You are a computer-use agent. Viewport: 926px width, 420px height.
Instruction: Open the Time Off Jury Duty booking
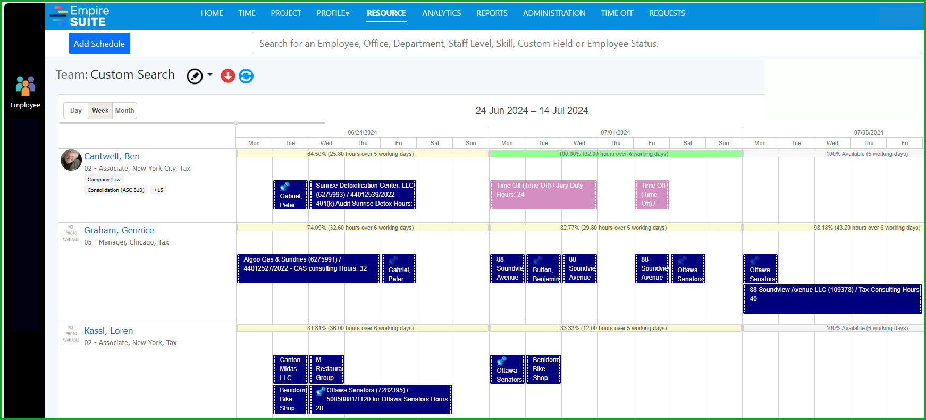point(543,195)
